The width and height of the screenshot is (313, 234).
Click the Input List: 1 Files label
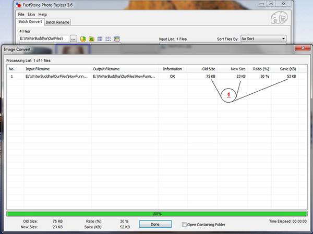coord(173,39)
